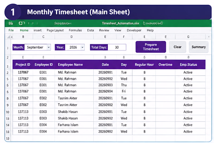This screenshot has height=143, width=214.
Task: Select Md. Rahman's 20260903 date cell
Action: [x=105, y=85]
